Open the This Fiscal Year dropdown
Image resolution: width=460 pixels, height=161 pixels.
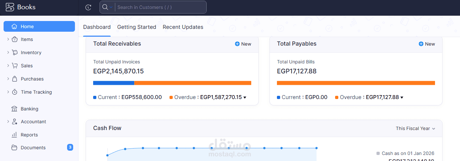415,128
